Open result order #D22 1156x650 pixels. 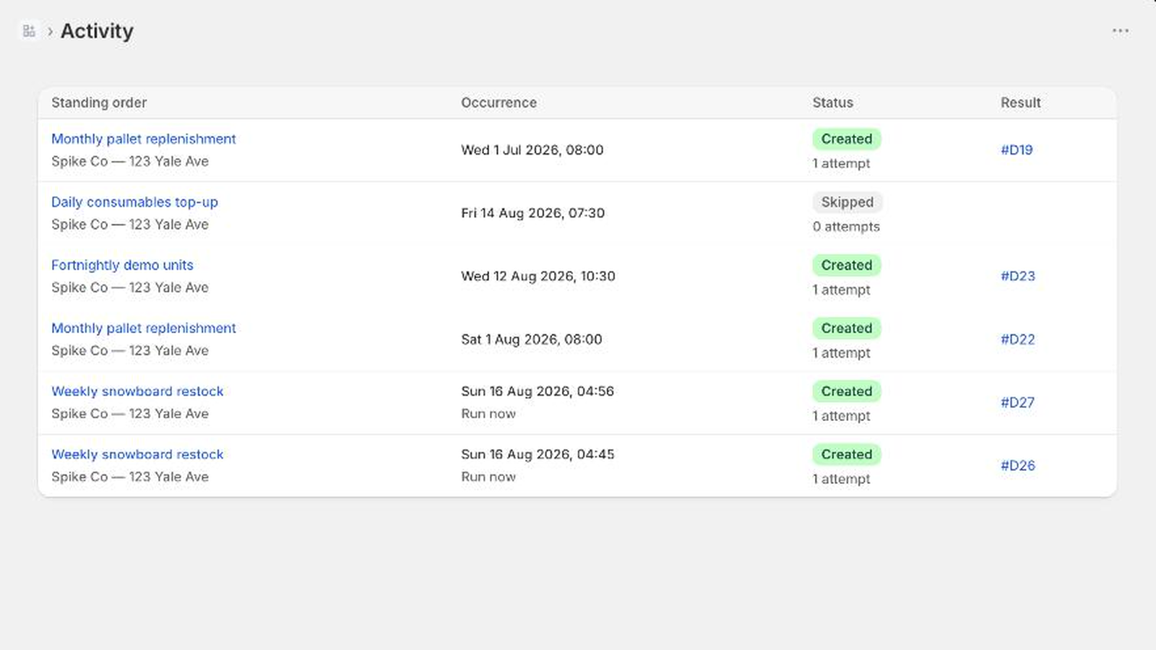click(x=1018, y=339)
